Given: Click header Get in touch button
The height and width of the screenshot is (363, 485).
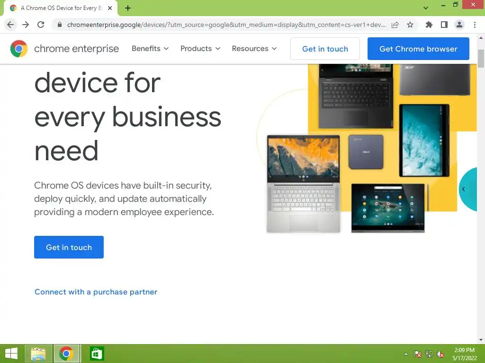Looking at the screenshot, I should [325, 49].
